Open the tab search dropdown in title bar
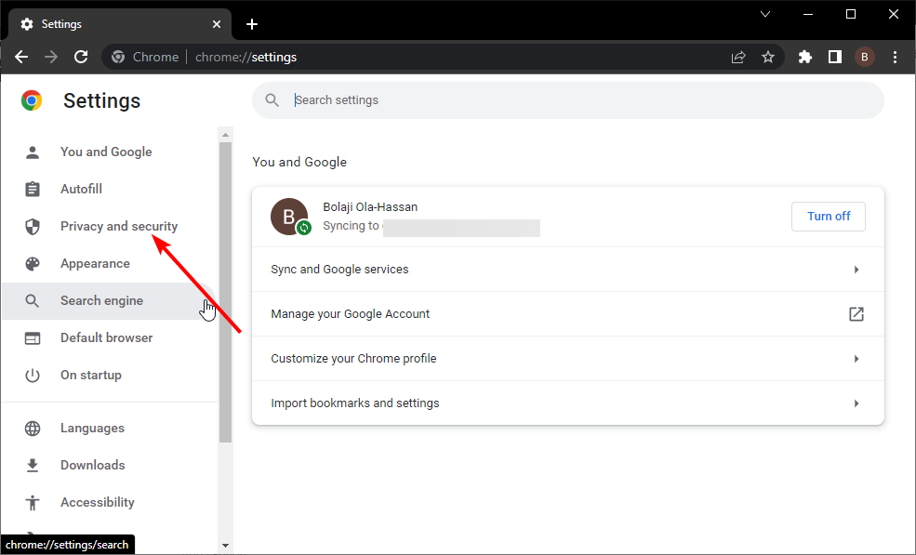 click(x=765, y=14)
